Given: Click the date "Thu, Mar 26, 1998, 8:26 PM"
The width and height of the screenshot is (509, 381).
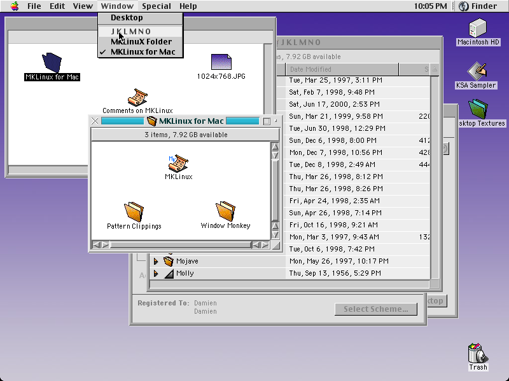Looking at the screenshot, I should pyautogui.click(x=336, y=189).
